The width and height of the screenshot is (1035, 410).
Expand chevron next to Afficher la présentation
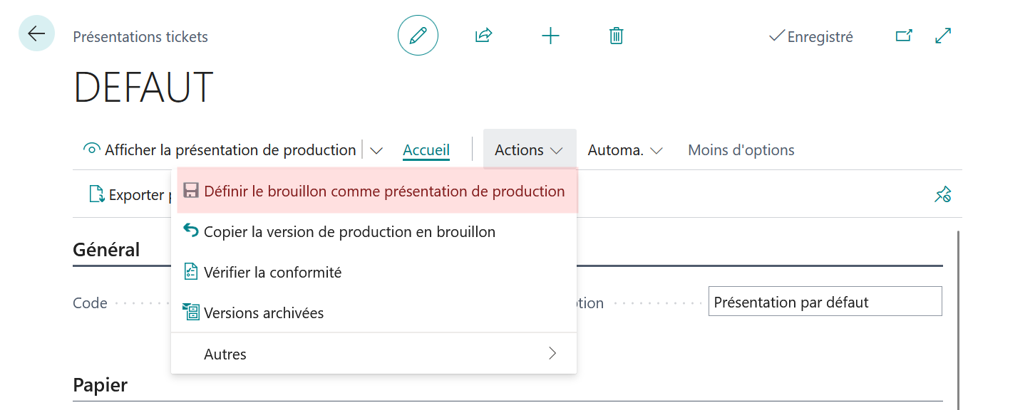coord(377,150)
